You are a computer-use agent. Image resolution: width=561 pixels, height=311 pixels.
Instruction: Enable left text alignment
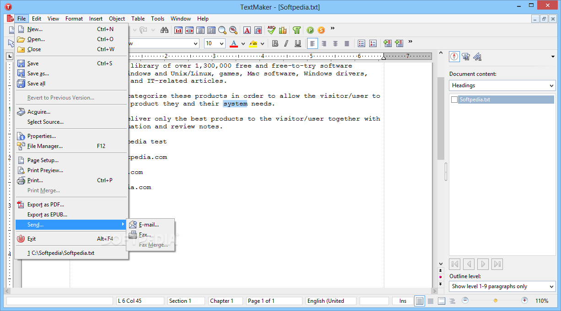tap(313, 43)
